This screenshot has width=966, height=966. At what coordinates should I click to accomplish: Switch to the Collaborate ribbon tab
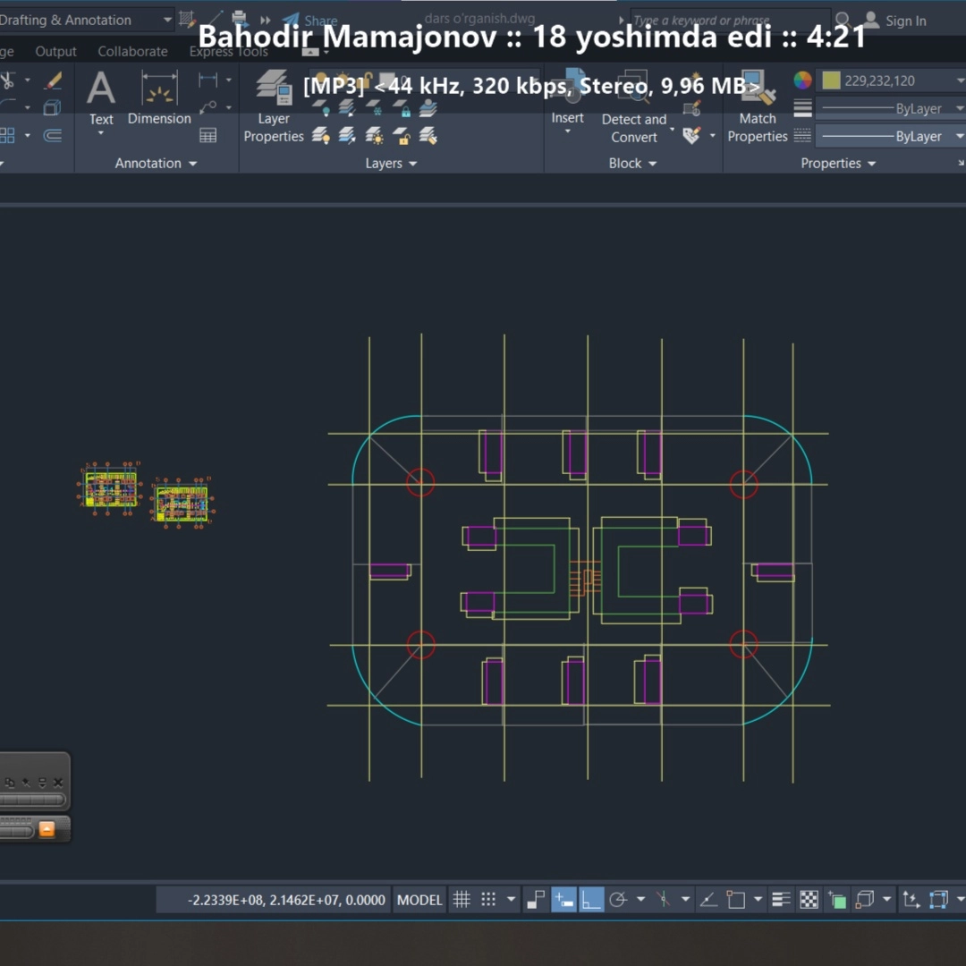point(132,51)
